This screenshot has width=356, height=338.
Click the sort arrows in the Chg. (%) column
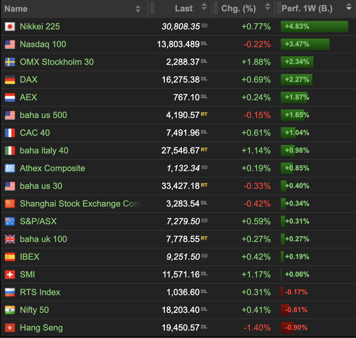point(268,7)
